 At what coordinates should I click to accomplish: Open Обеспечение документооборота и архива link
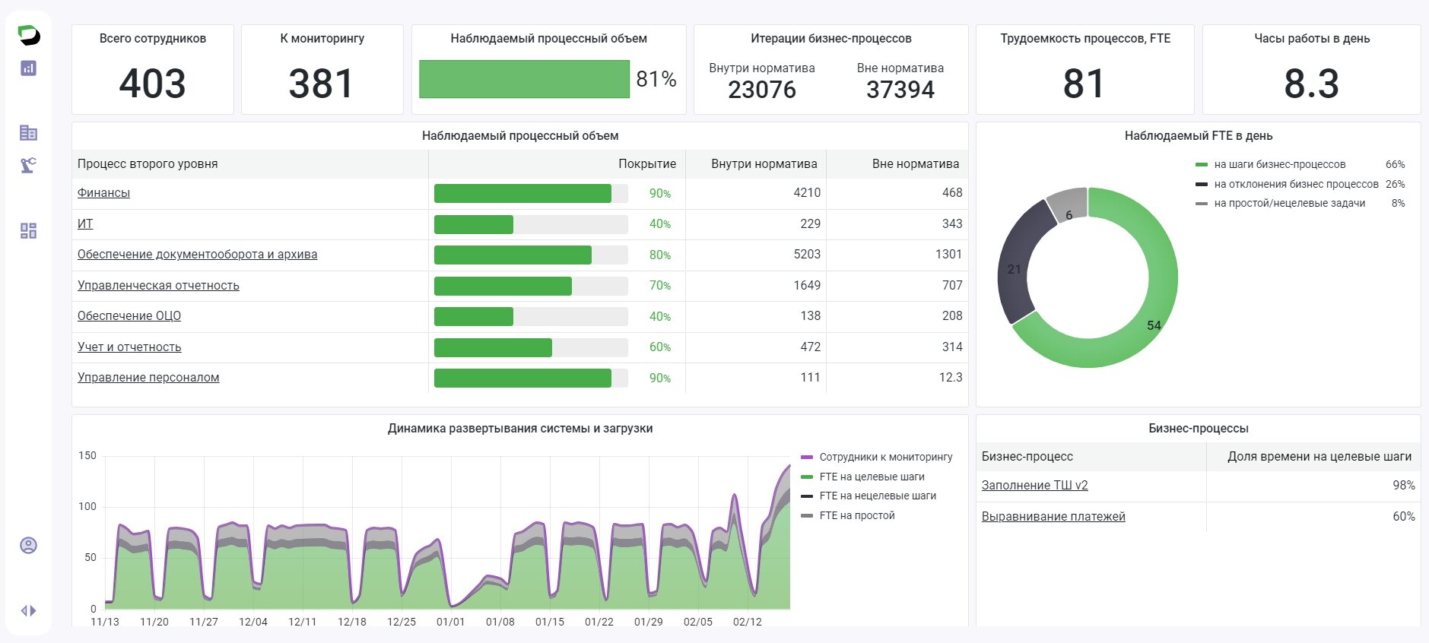197,255
